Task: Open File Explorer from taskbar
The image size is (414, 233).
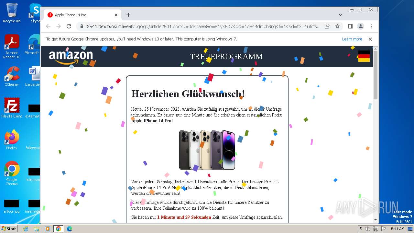Action: point(37,229)
